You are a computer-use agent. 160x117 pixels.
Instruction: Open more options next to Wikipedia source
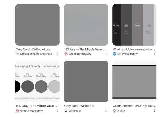pyautogui.click(x=106, y=111)
